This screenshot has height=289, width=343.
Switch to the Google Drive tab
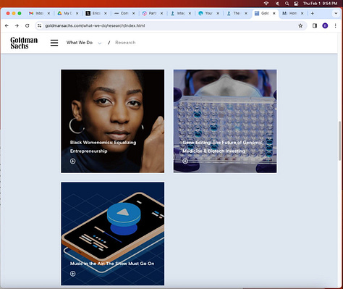pos(68,13)
